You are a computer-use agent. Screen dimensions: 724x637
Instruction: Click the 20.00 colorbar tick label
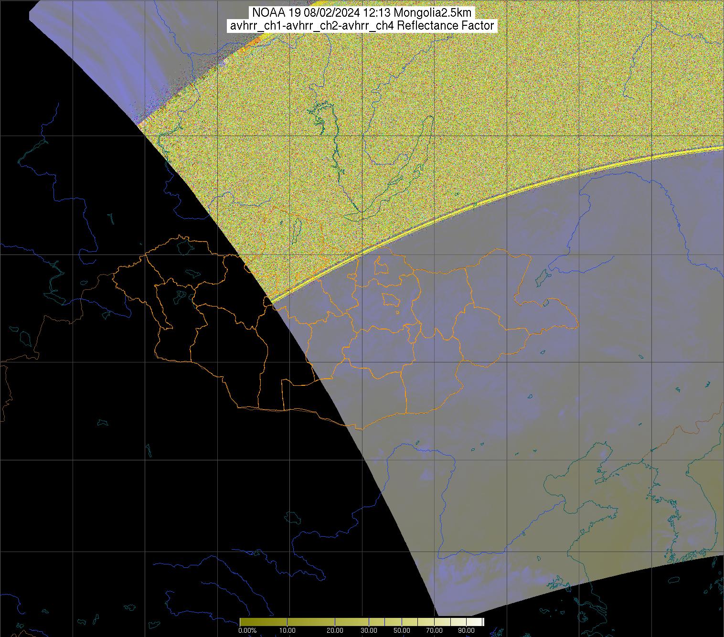click(x=335, y=630)
